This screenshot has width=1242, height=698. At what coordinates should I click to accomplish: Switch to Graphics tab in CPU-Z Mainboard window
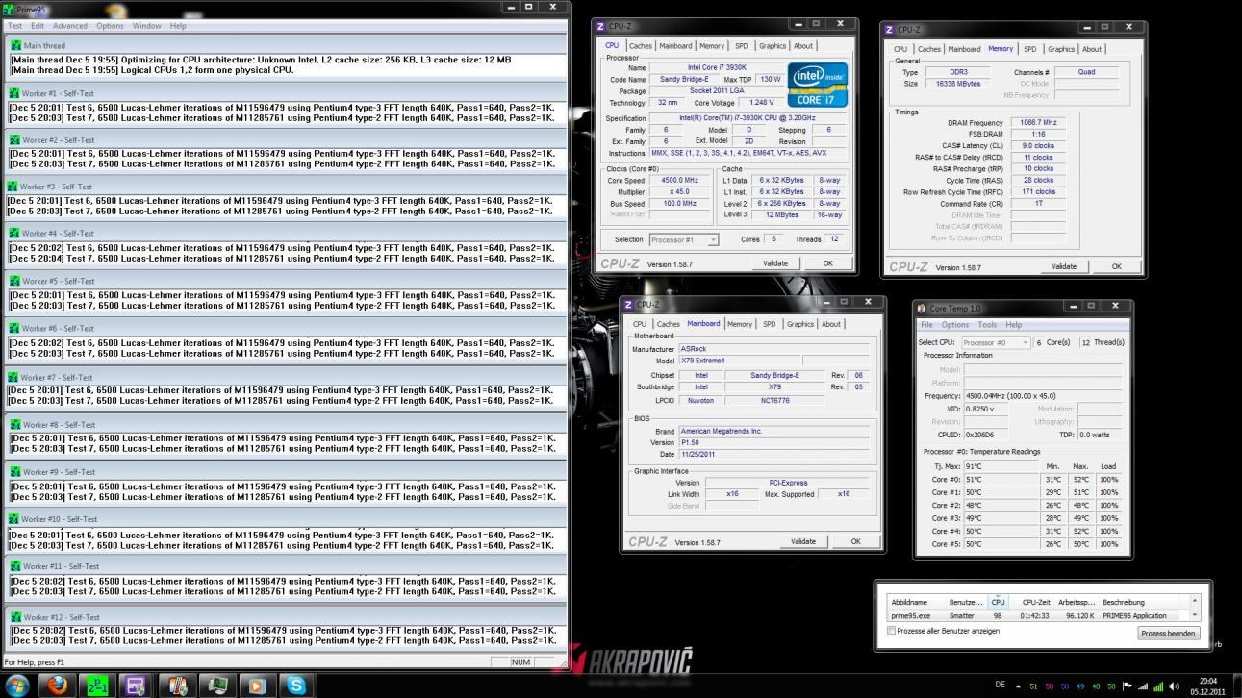799,324
